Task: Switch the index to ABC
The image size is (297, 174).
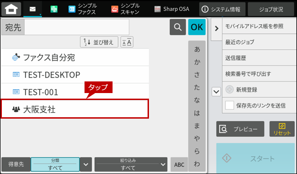Action: click(179, 165)
